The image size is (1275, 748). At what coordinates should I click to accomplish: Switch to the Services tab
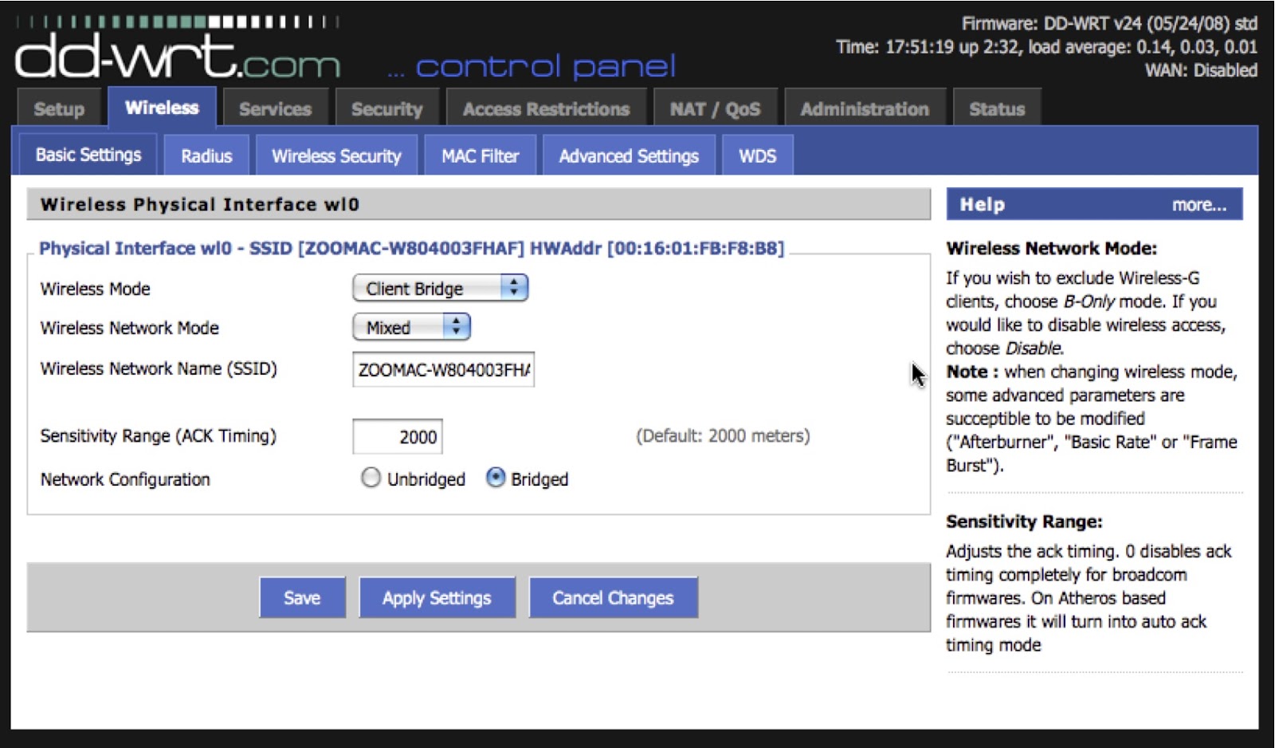click(x=275, y=109)
